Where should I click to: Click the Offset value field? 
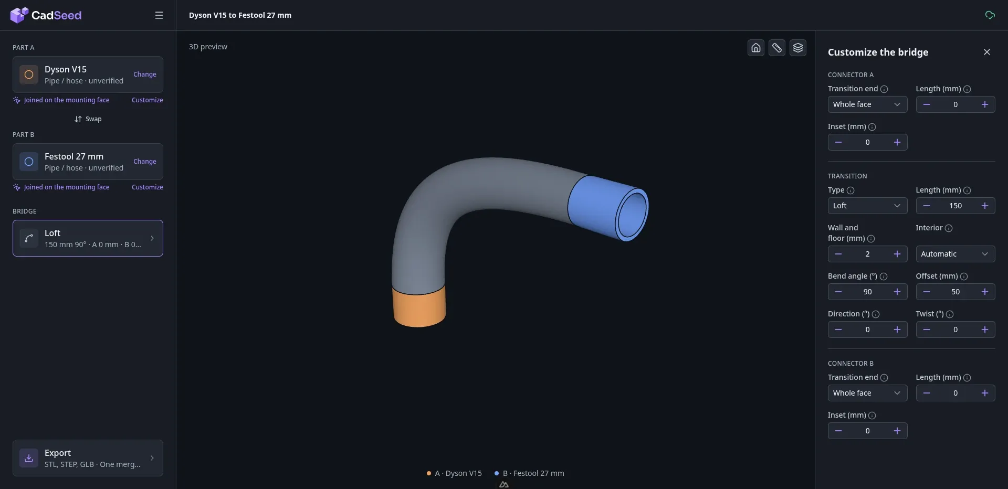point(955,292)
